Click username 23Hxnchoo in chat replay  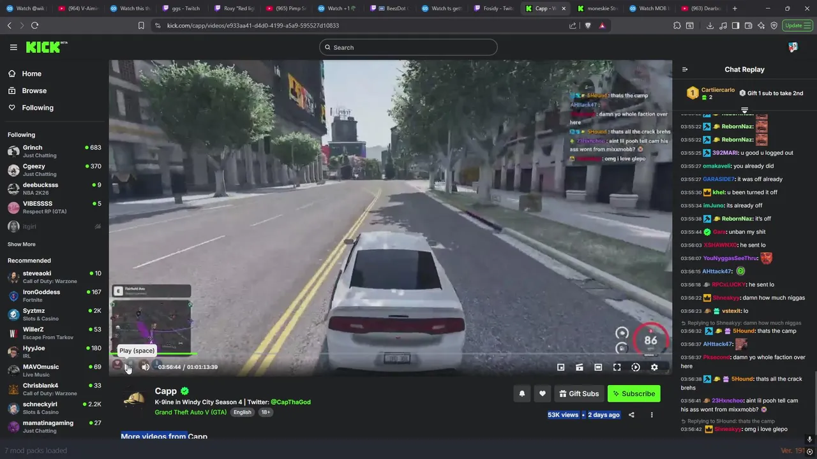click(726, 401)
